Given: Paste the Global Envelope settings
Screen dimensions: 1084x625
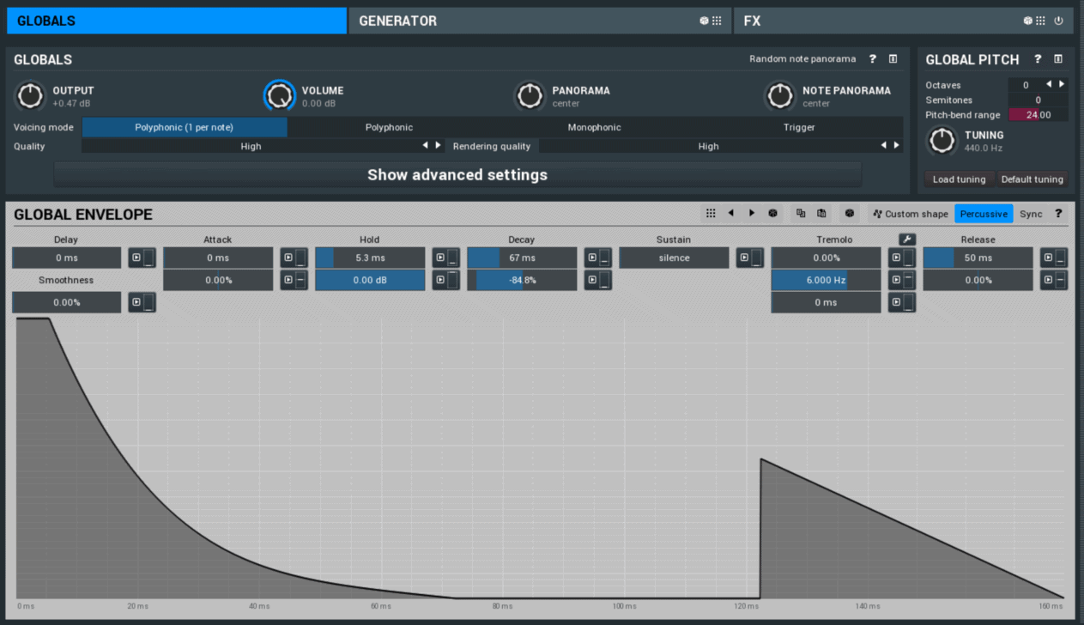Looking at the screenshot, I should point(821,214).
